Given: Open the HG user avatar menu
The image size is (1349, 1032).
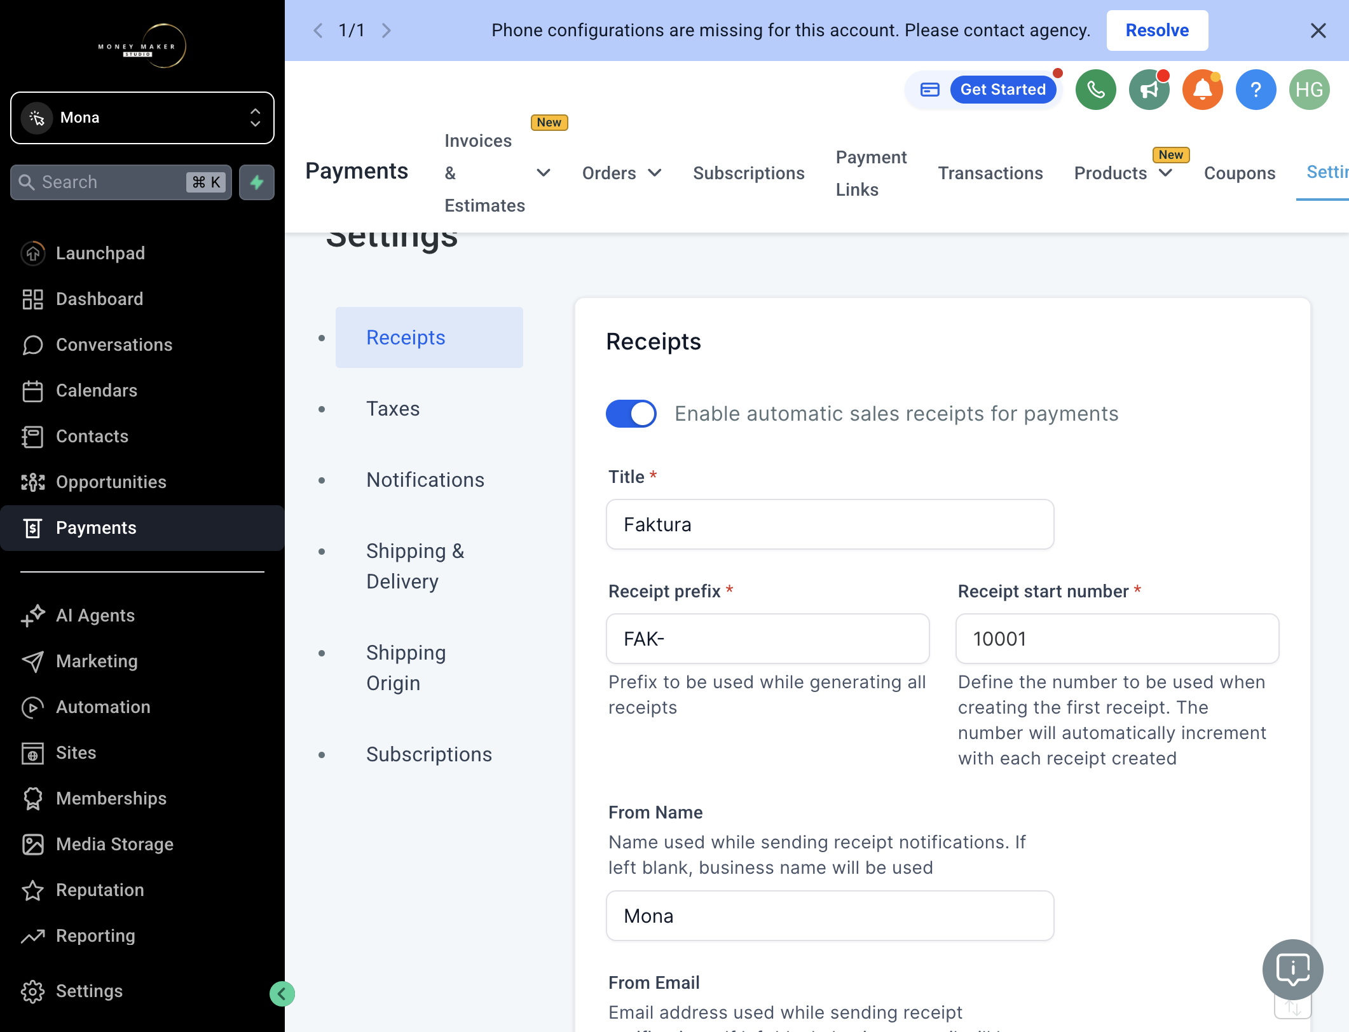Looking at the screenshot, I should pos(1309,90).
